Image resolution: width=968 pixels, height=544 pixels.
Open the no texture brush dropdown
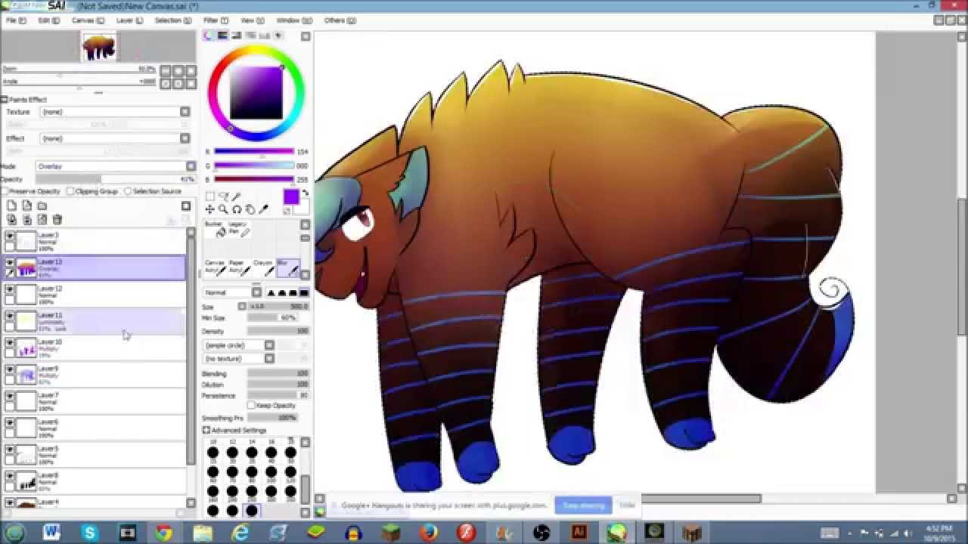pos(239,358)
